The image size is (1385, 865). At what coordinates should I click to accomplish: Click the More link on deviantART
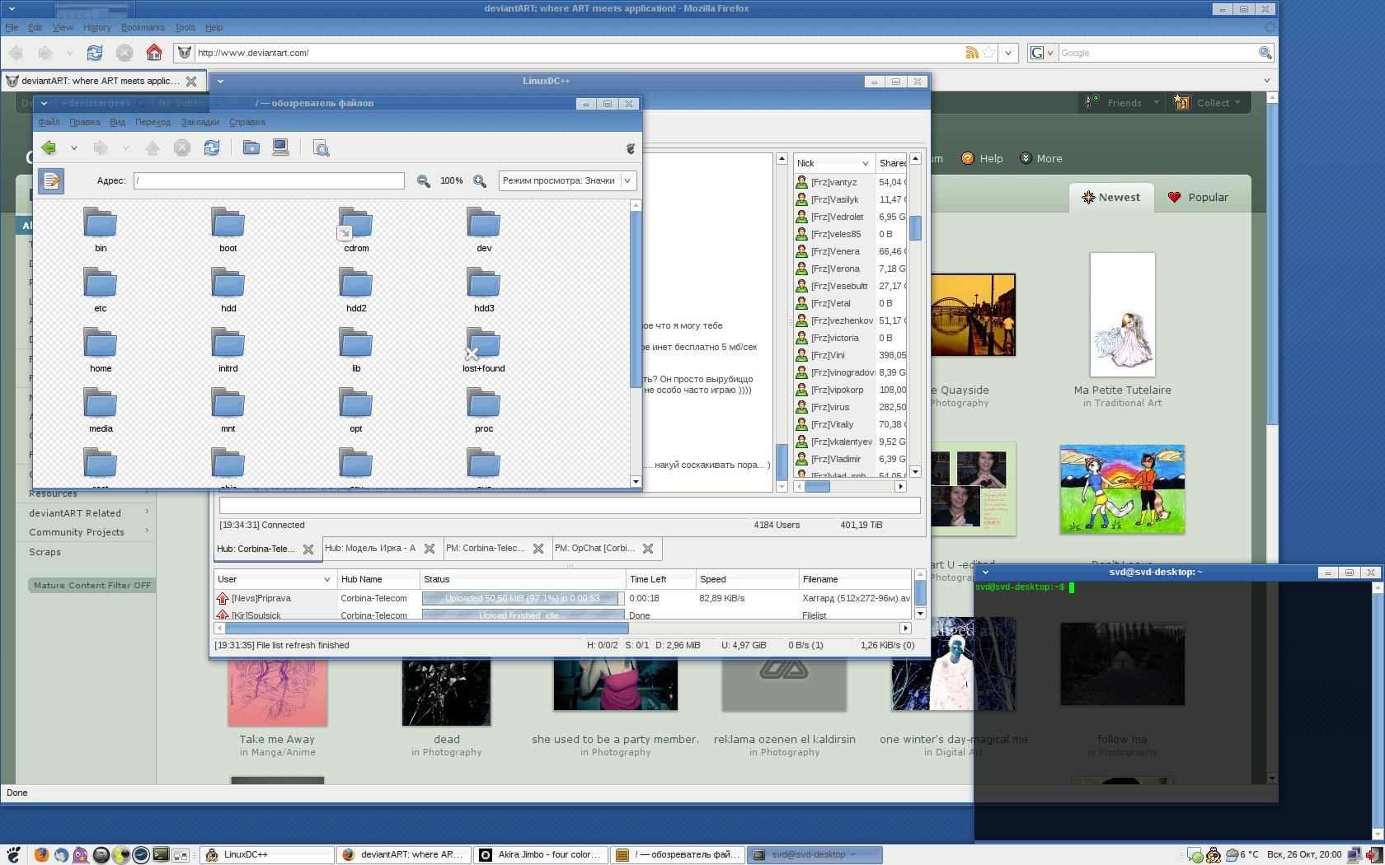tap(1041, 159)
